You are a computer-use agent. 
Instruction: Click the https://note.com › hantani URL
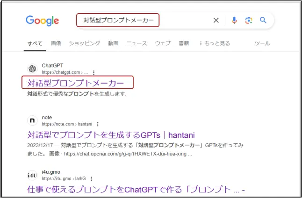pos(67,124)
